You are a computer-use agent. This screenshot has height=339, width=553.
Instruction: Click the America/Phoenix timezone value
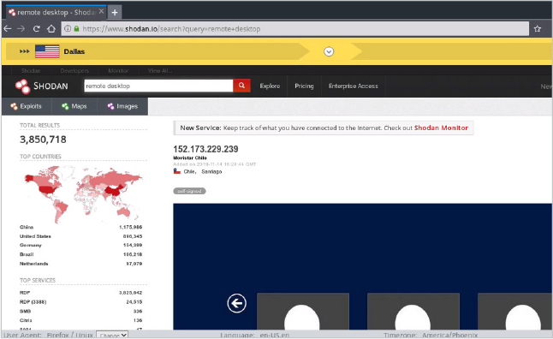coord(450,335)
